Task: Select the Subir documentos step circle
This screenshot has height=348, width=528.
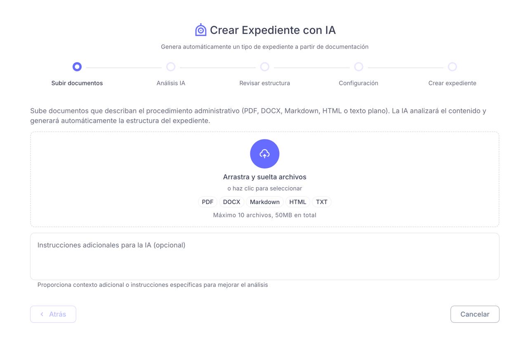Action: (77, 67)
